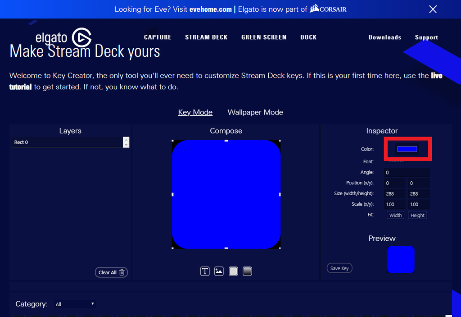
Task: Move Rect 0 layer up with arrow
Action: 126,140
